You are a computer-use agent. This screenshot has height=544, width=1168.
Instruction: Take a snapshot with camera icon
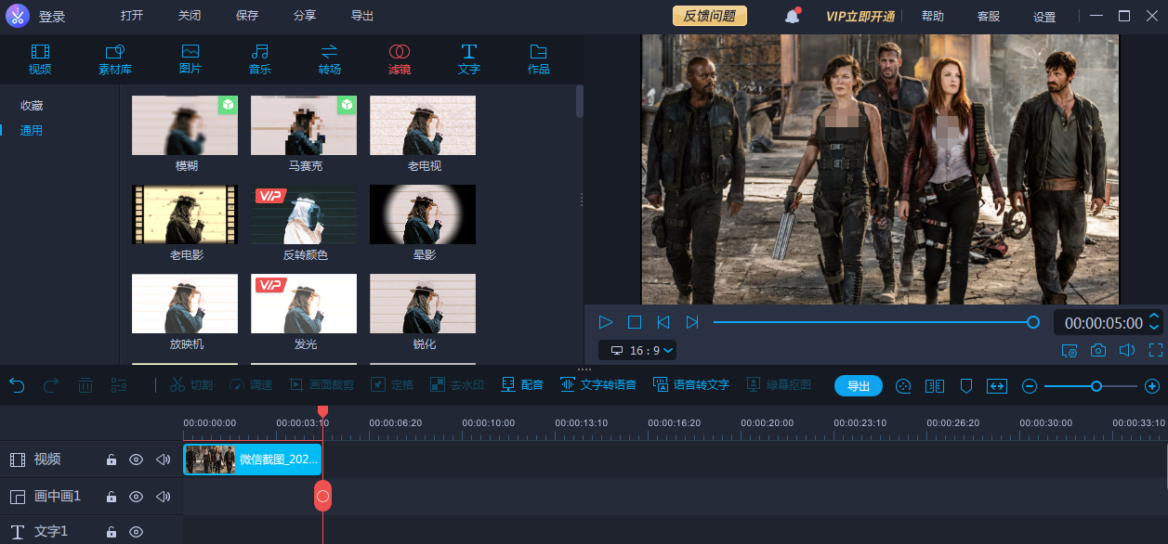point(1098,351)
